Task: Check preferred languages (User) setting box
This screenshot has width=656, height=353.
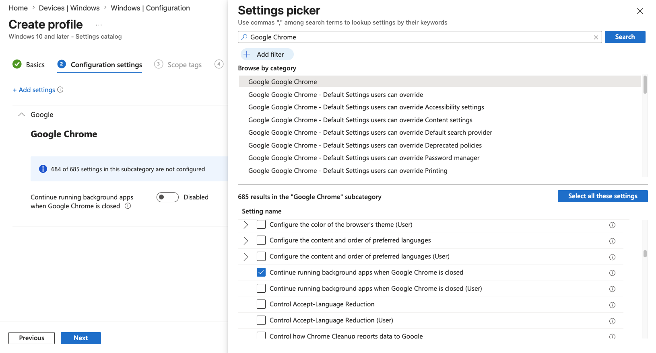Action: (261, 257)
